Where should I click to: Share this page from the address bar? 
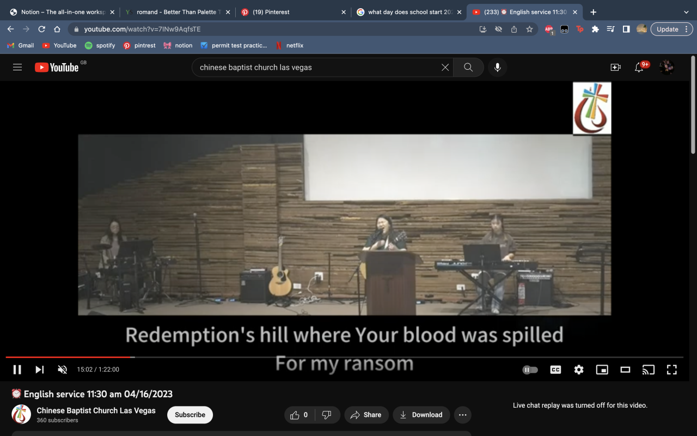point(513,29)
